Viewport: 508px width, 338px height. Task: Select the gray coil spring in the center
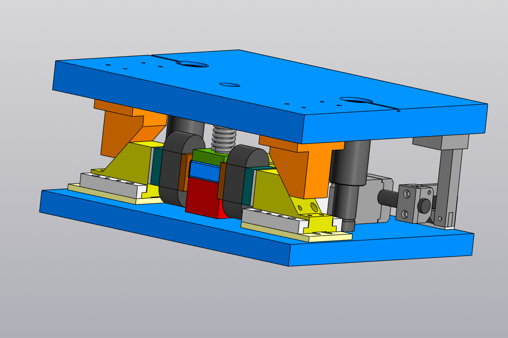[x=224, y=138]
